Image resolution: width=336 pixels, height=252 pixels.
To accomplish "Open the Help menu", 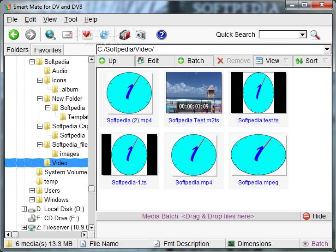I will 90,19.
